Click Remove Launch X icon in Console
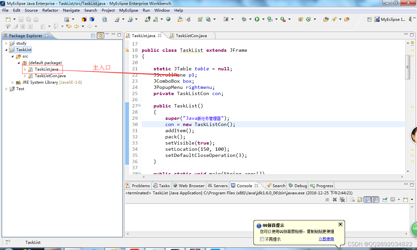Viewport: 417px width, 250px height. 335,200
